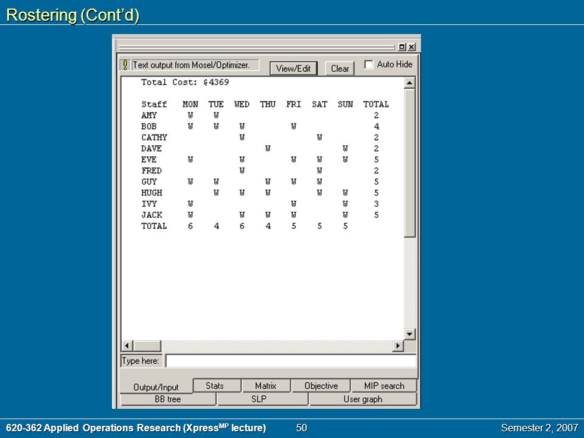584x438 pixels.
Task: Click the 'Total Cost: $4369' line
Action: 185,82
